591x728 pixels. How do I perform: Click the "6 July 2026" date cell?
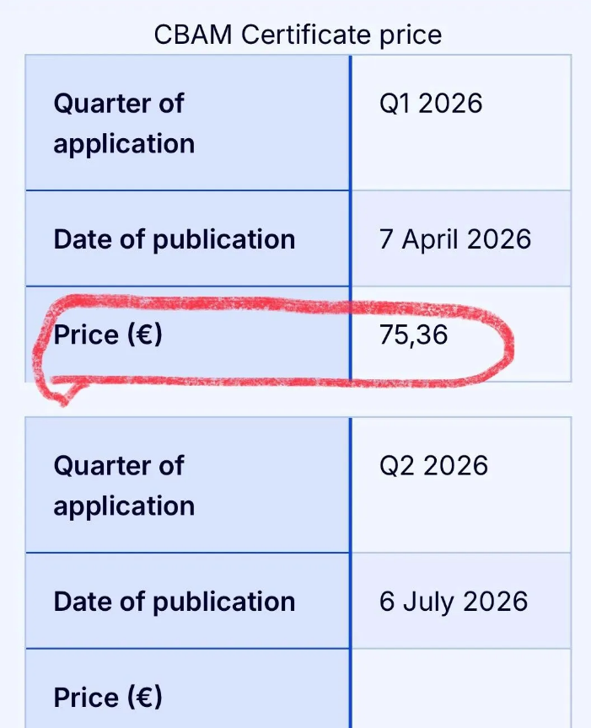[x=454, y=602]
